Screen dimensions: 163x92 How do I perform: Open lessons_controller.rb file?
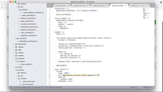28,30
